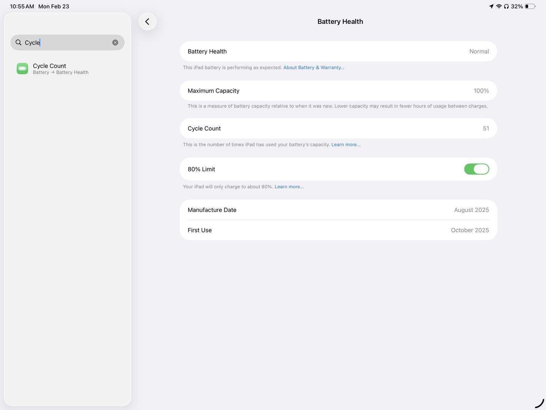Viewport: 546px width, 410px height.
Task: Open About Battery & Warranty link
Action: [314, 68]
